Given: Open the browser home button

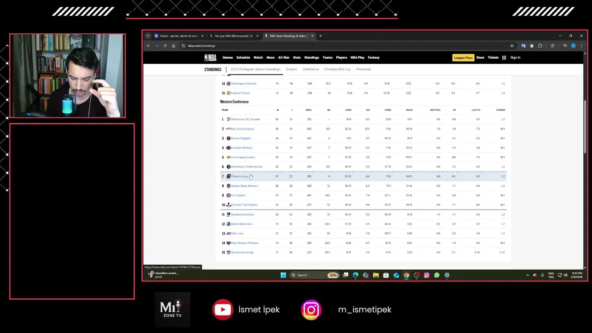Looking at the screenshot, I should click(173, 46).
